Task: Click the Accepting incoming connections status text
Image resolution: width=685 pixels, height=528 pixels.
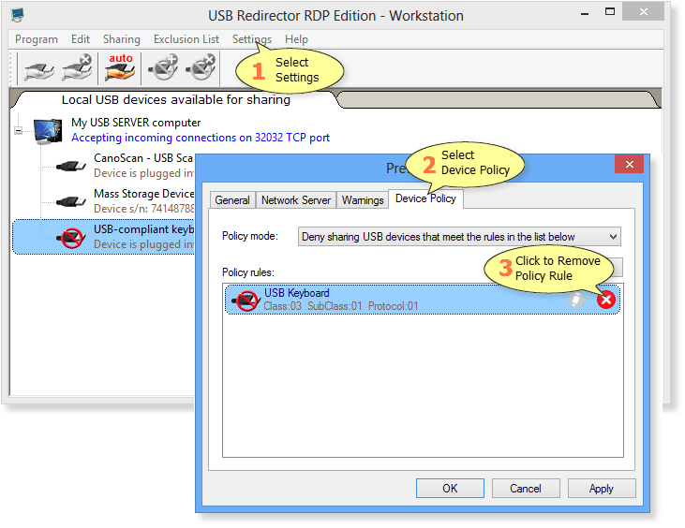Action: pyautogui.click(x=201, y=138)
